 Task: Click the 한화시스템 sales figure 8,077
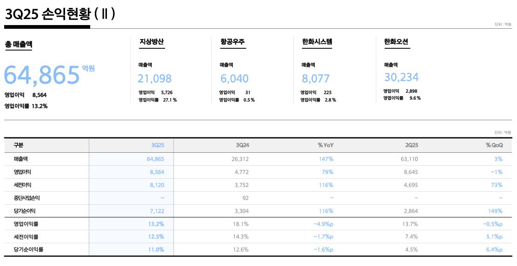316,78
